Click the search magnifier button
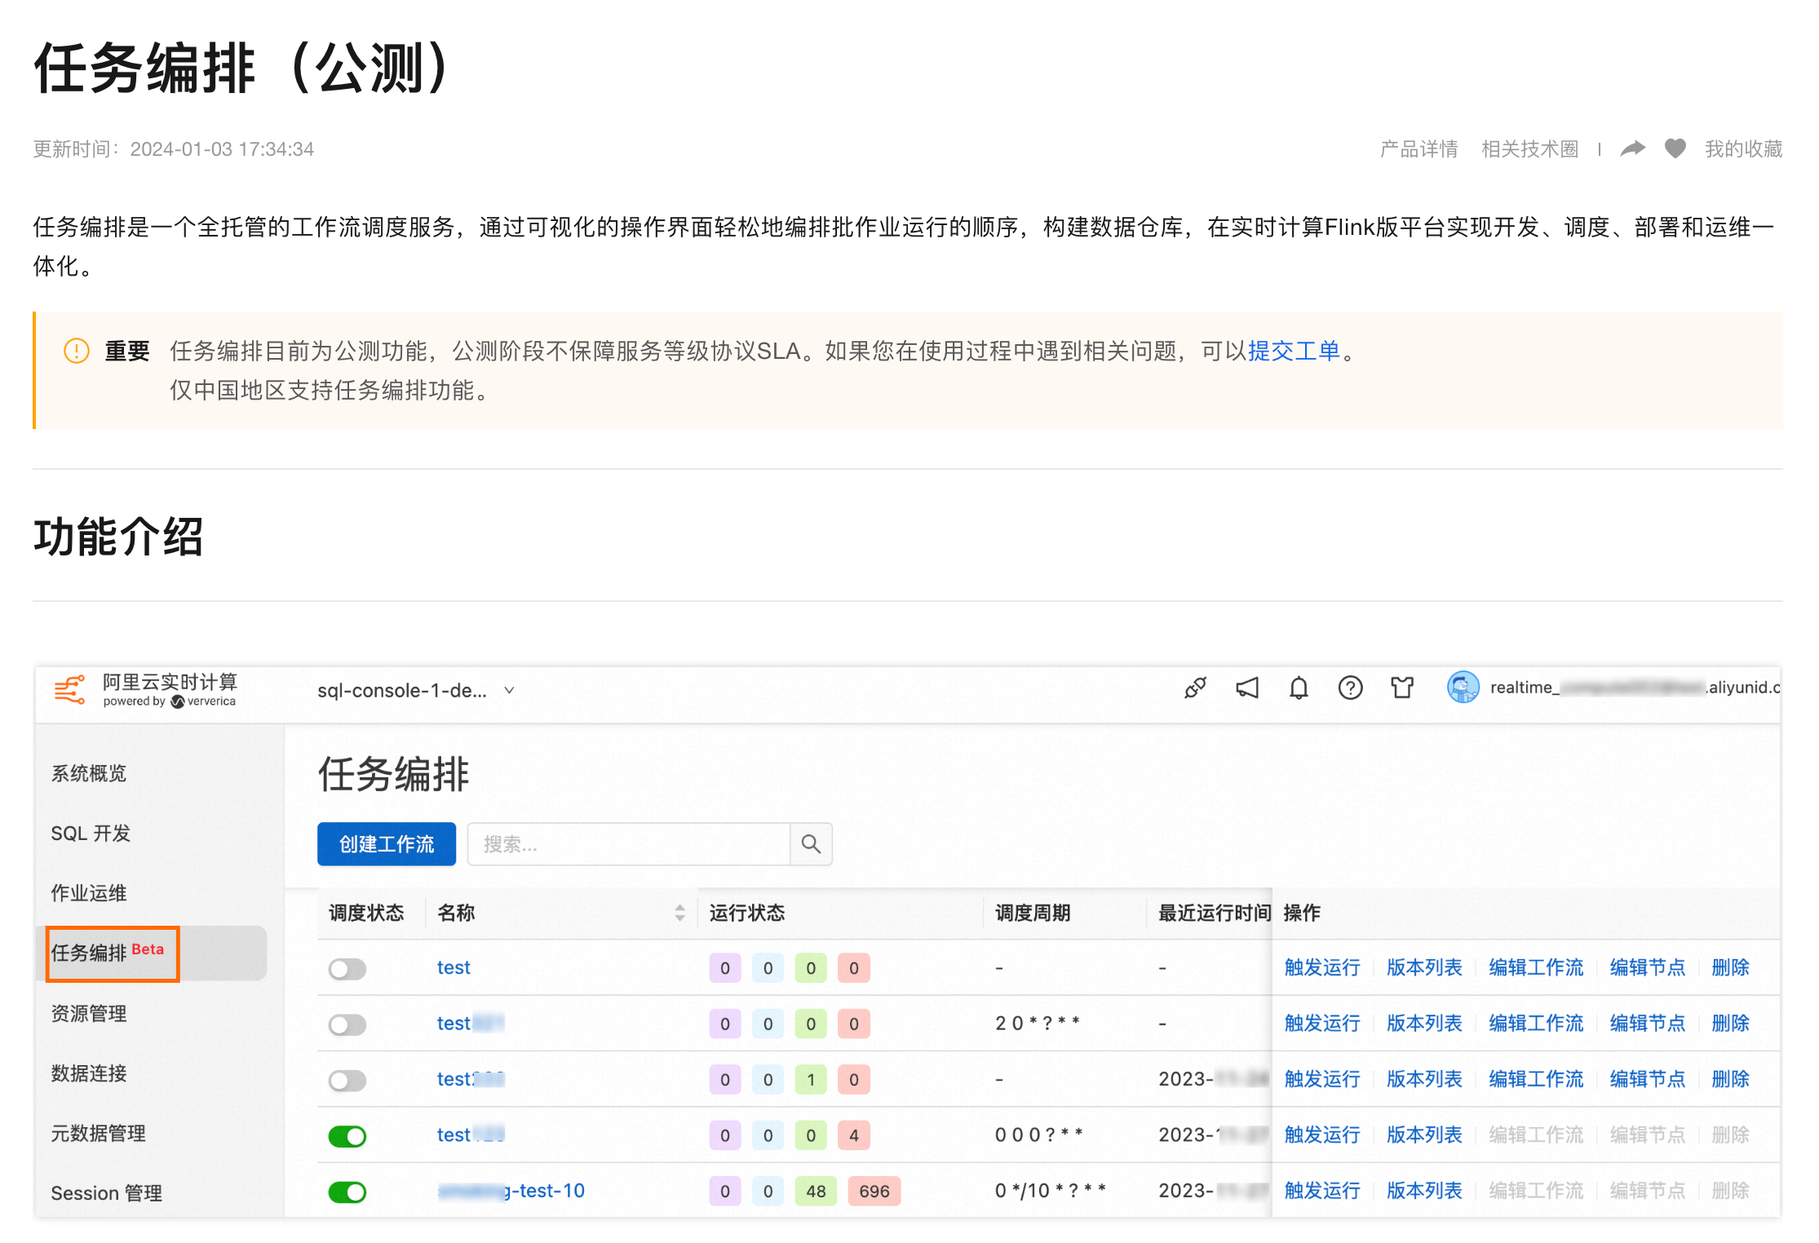The image size is (1819, 1243). (811, 844)
